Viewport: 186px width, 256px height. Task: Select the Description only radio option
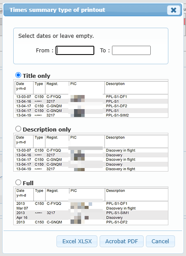point(18,128)
